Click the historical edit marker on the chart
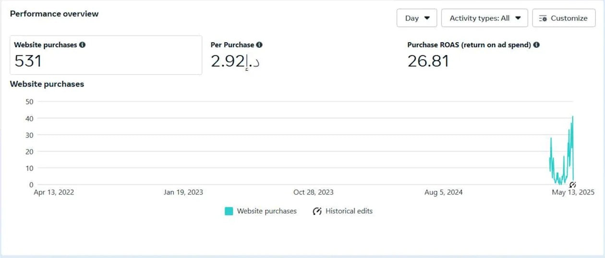 [572, 184]
